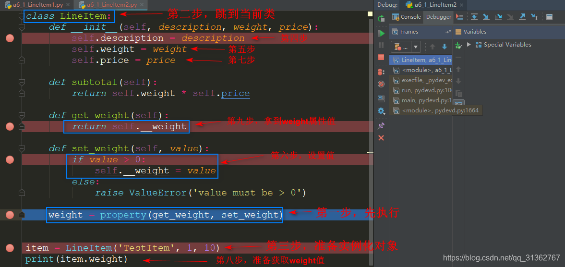The height and width of the screenshot is (267, 565).
Task: Expand the Special Variables tree node
Action: pyautogui.click(x=469, y=45)
